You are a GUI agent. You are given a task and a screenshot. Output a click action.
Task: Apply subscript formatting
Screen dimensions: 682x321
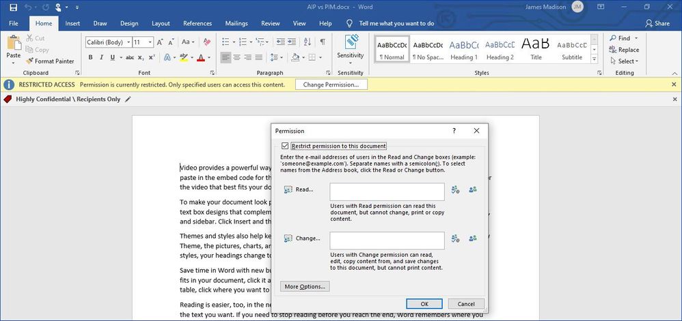pos(141,57)
